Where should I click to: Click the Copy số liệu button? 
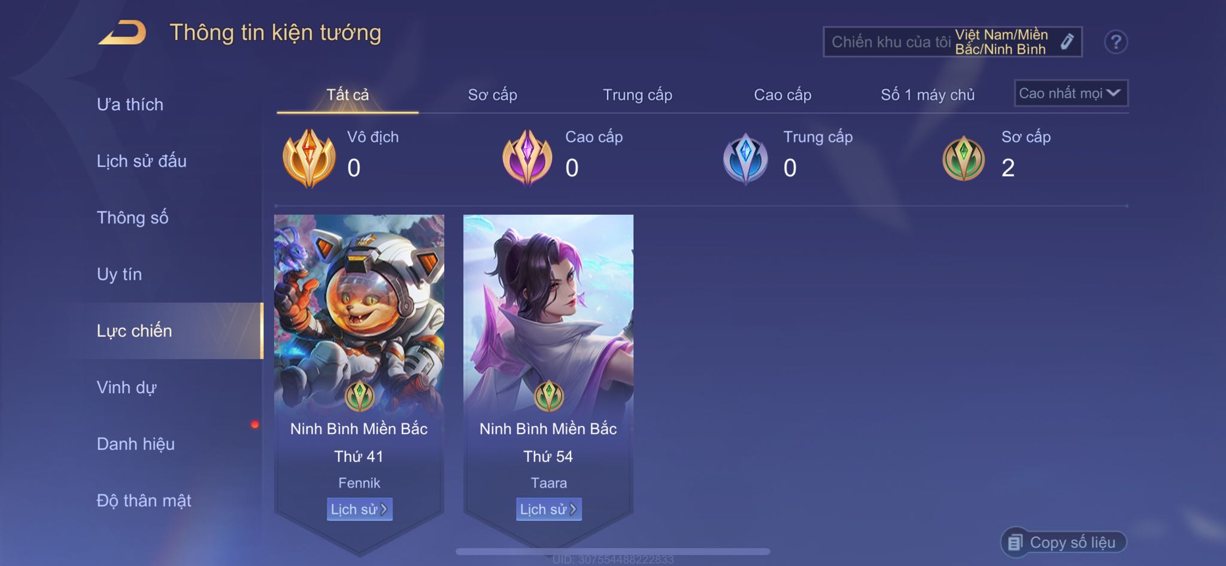pyautogui.click(x=1064, y=542)
